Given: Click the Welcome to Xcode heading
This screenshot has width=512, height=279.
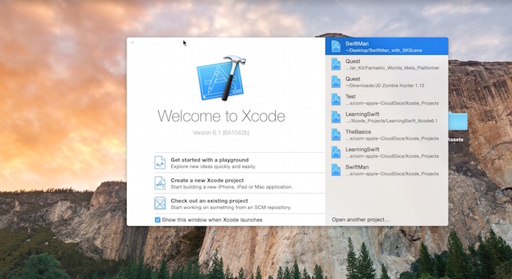Looking at the screenshot, I should pyautogui.click(x=221, y=115).
